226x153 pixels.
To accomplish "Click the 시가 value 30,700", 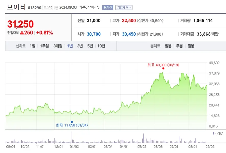I will 94,34.
